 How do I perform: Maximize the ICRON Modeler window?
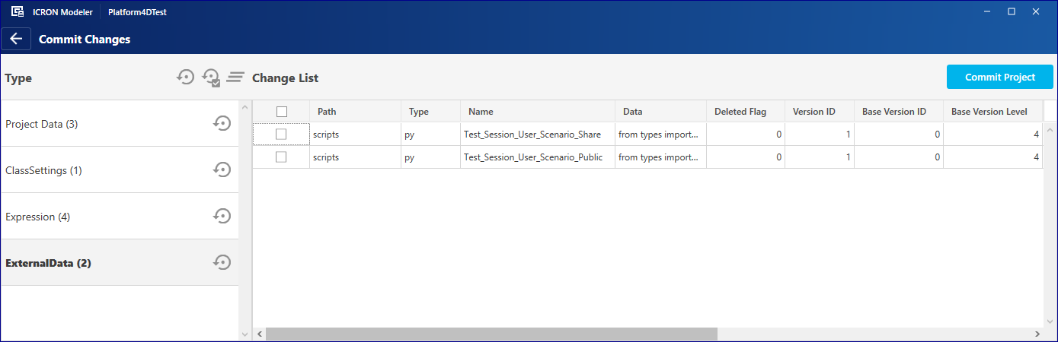point(1012,11)
